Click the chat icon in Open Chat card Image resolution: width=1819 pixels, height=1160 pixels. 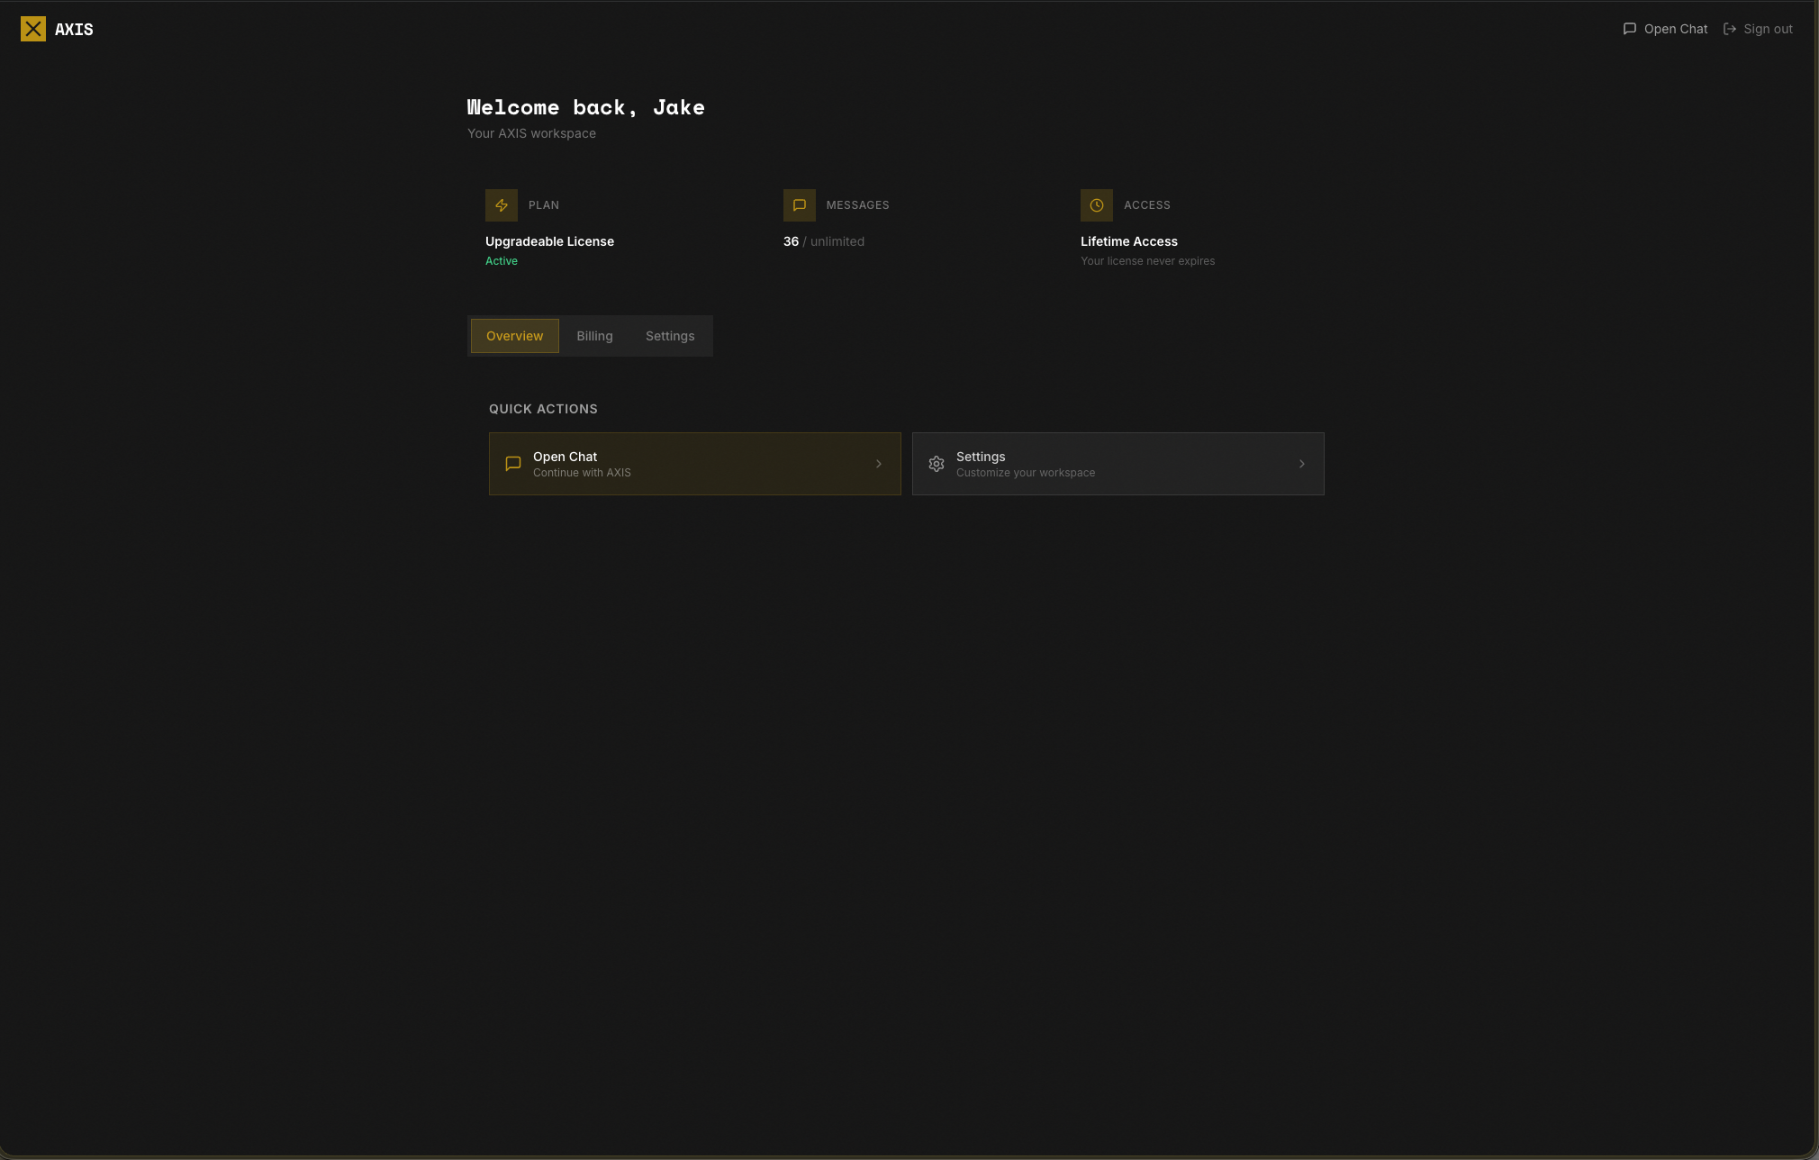(513, 464)
